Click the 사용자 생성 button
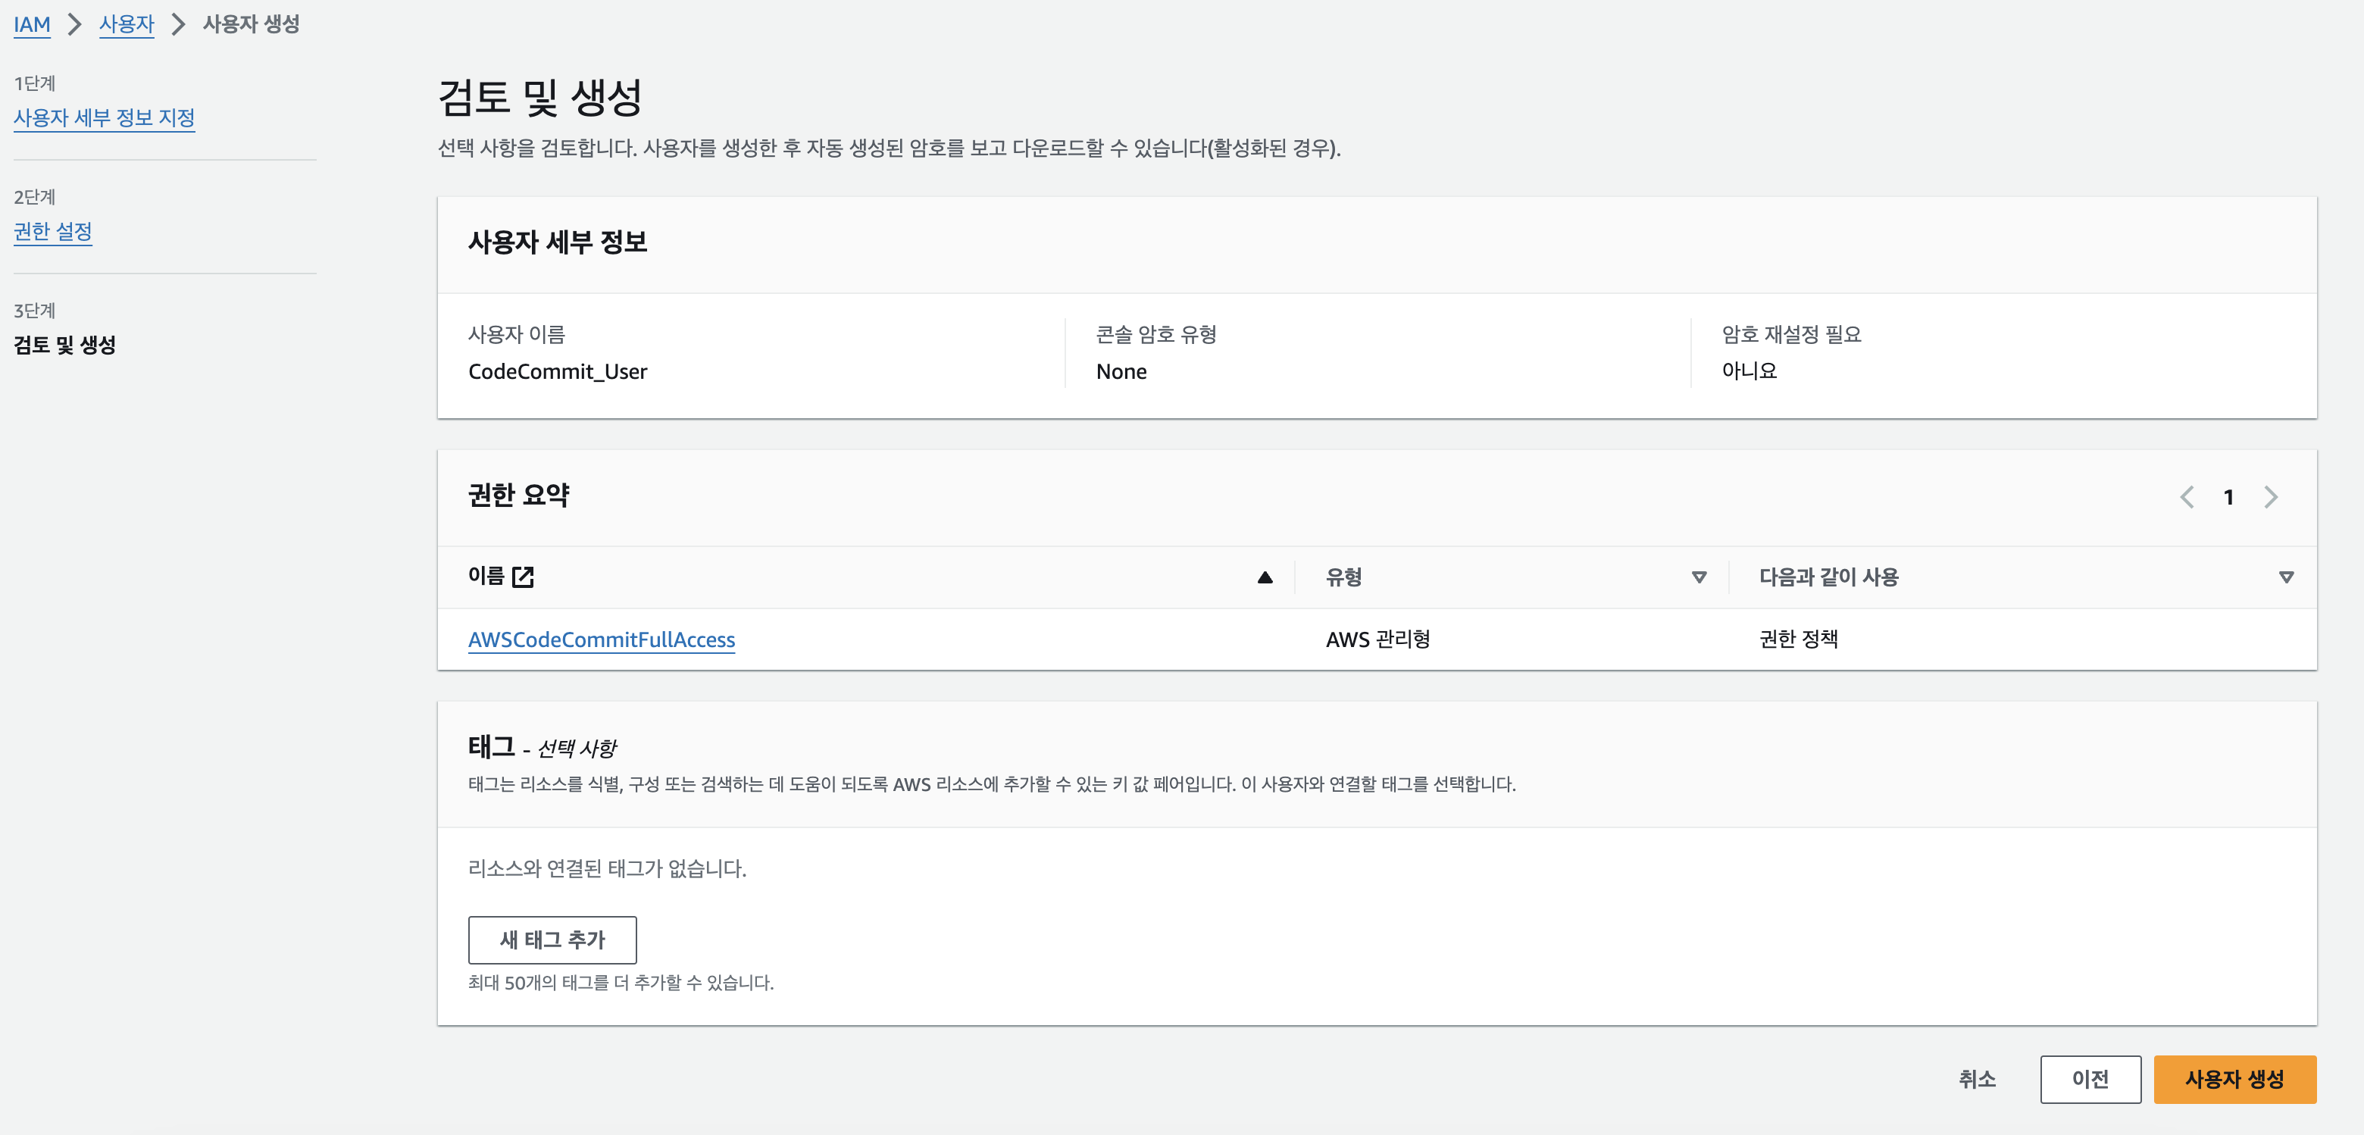Image resolution: width=2364 pixels, height=1135 pixels. [2234, 1079]
